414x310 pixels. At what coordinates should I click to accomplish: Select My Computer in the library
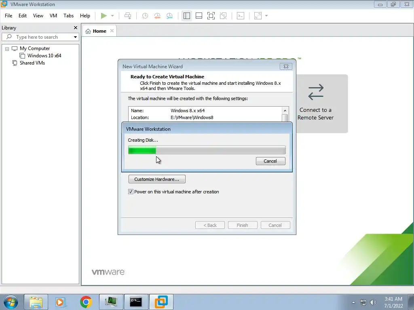click(35, 48)
